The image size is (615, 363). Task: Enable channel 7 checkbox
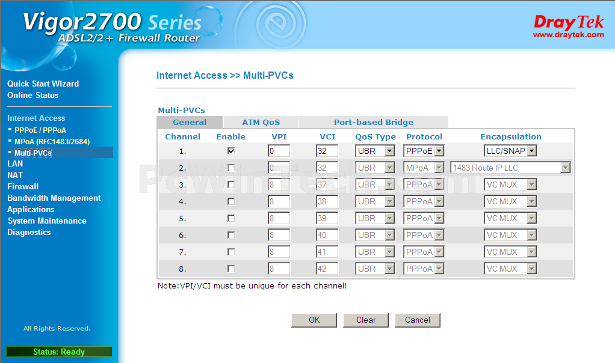click(x=231, y=252)
